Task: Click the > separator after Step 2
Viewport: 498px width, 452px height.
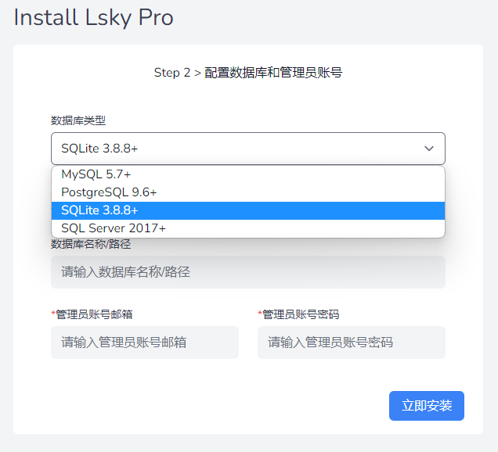Action: (x=197, y=73)
